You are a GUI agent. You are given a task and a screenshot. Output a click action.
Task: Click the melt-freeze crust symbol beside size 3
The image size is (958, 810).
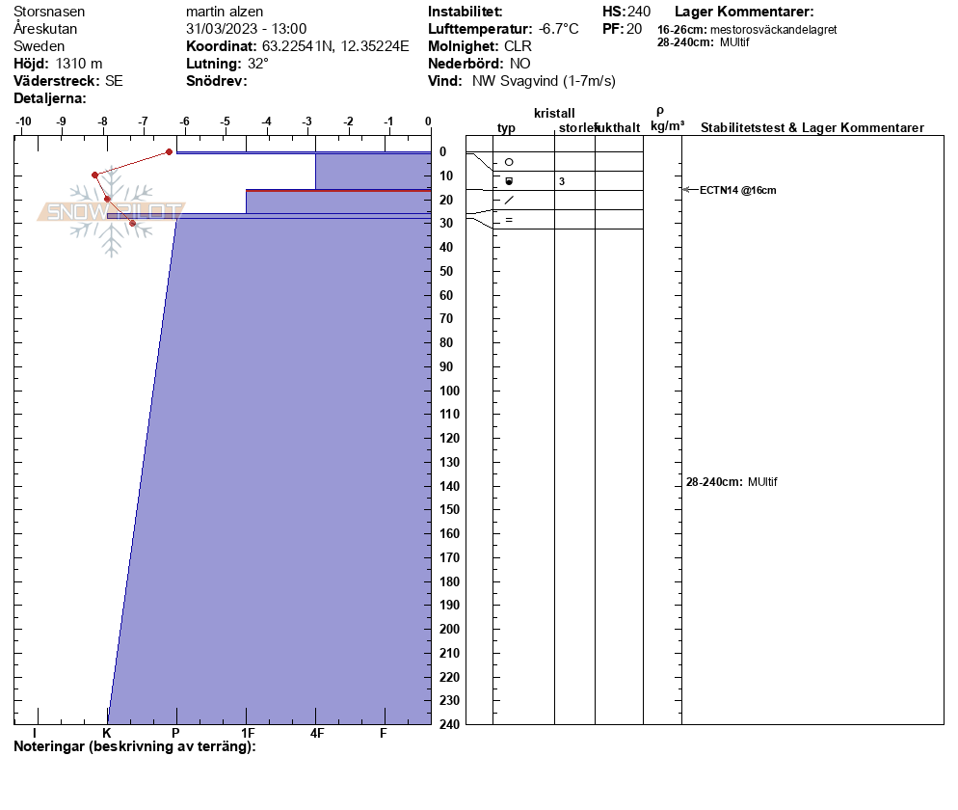(509, 181)
